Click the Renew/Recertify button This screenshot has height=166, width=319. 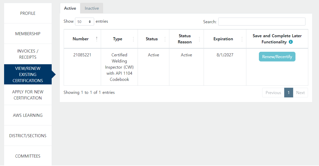point(277,57)
